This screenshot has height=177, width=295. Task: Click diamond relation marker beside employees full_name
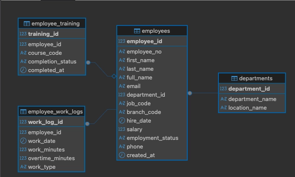tap(114, 76)
